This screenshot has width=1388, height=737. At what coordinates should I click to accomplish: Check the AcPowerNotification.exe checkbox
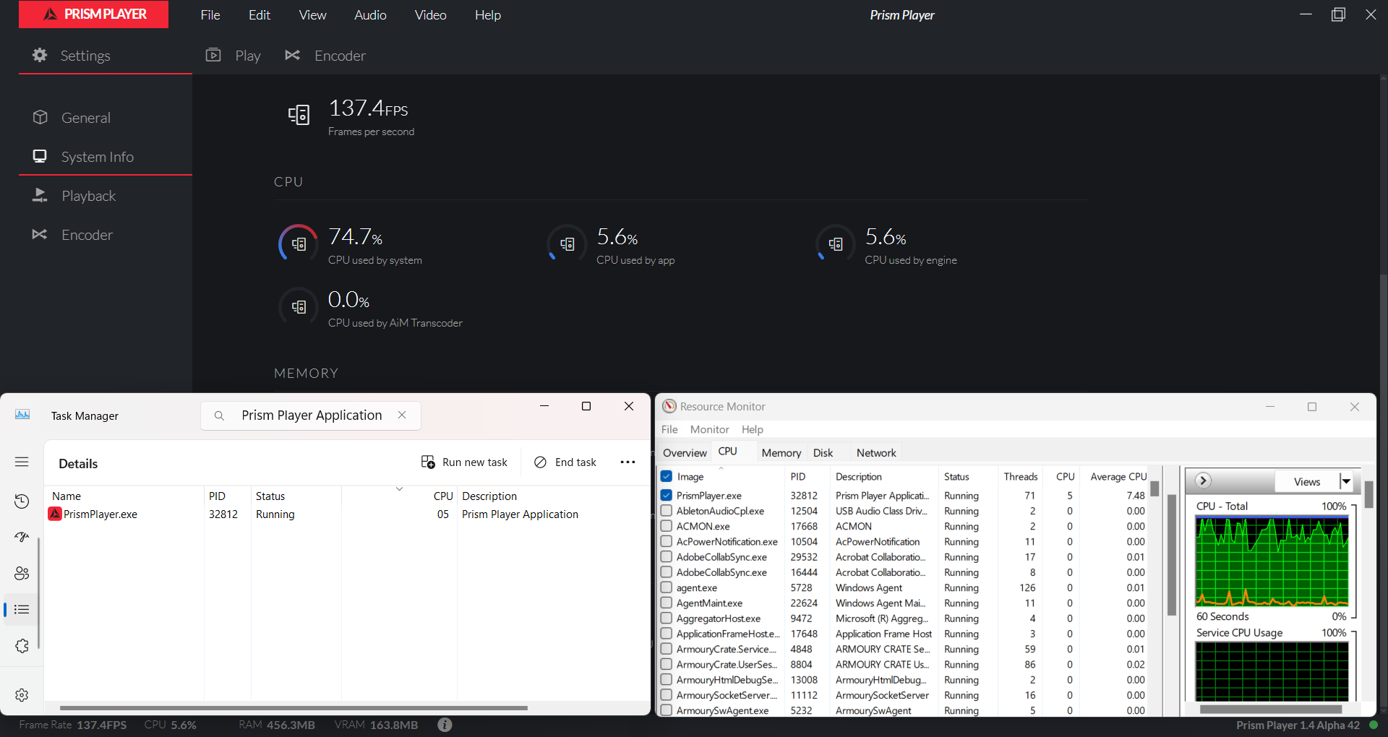click(667, 541)
